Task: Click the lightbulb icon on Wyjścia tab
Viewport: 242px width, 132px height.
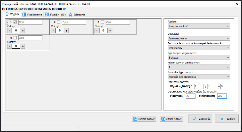Action: coord(7,14)
